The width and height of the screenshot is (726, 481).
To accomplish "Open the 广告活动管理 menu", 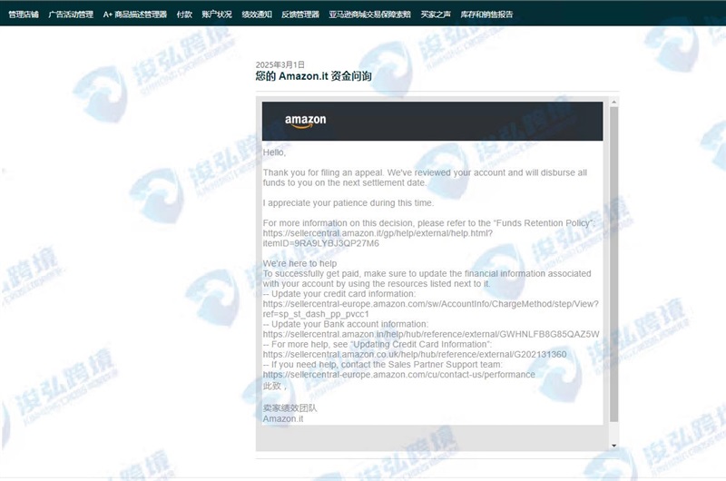I will pyautogui.click(x=71, y=15).
